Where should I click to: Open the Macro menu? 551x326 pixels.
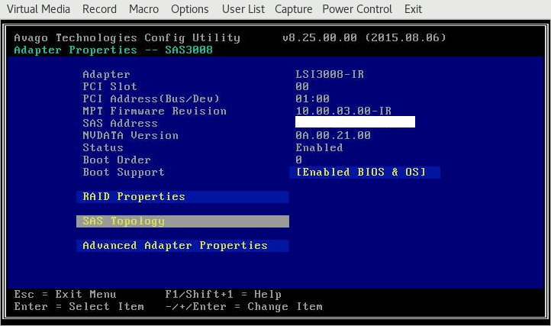point(143,9)
